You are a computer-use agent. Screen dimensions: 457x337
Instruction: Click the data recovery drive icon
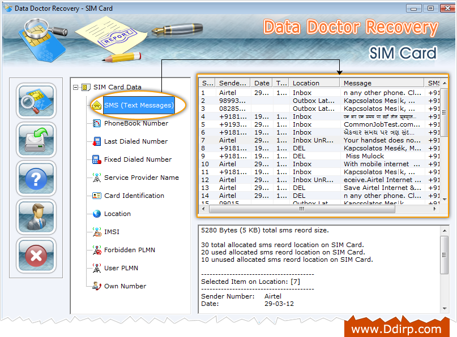(36, 140)
